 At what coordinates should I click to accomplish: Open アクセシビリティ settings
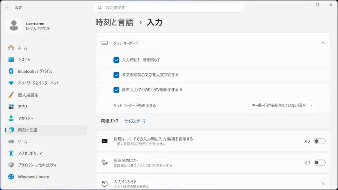[46, 153]
